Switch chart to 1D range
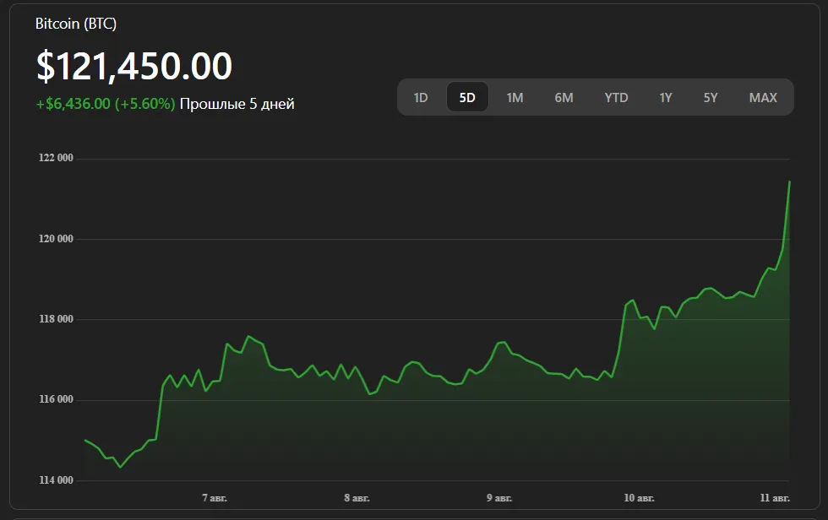This screenshot has height=520, width=828. click(x=421, y=98)
